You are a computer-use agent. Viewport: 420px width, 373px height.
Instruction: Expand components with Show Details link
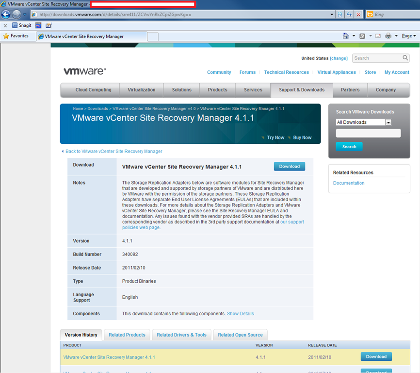click(x=240, y=314)
